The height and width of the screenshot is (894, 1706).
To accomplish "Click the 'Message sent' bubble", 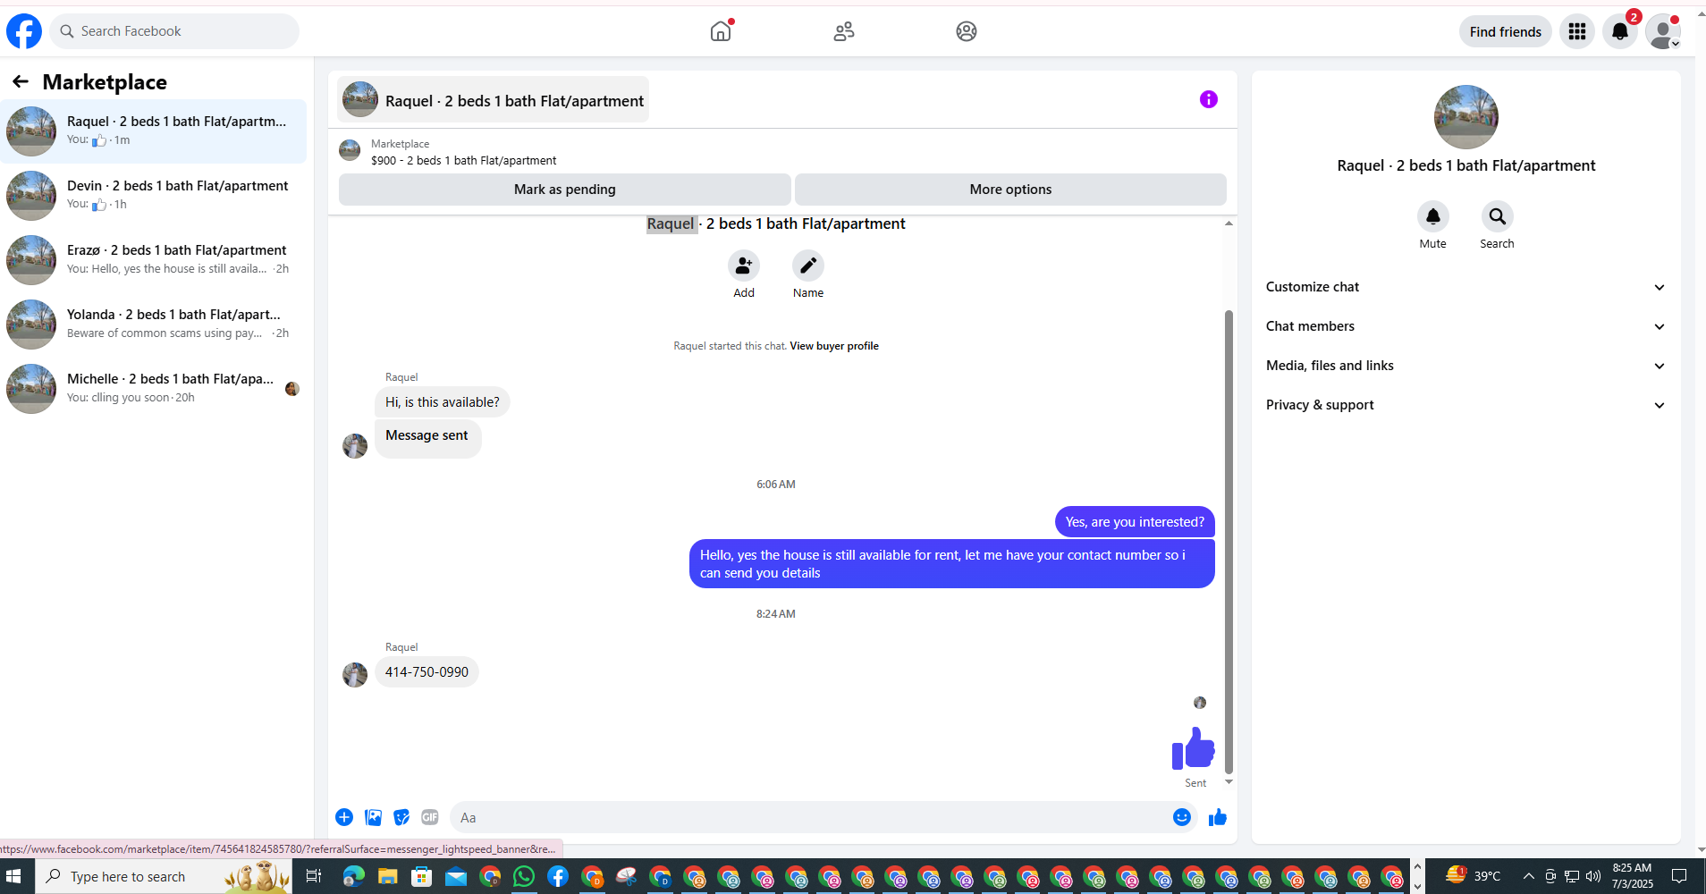I will [x=427, y=438].
